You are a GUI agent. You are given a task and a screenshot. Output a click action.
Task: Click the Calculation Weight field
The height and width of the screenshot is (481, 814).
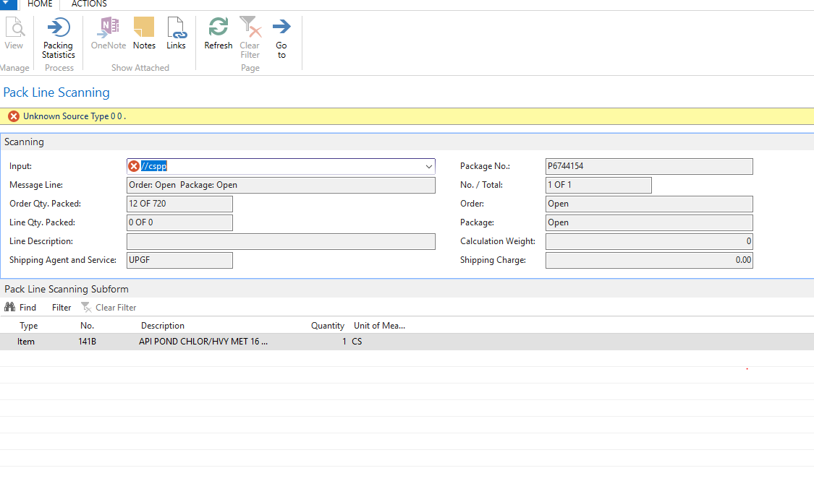(x=649, y=241)
